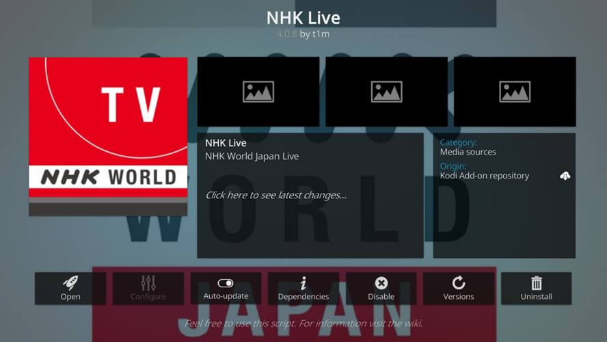Click the rocket Open button
This screenshot has height=342, width=607.
tap(70, 288)
